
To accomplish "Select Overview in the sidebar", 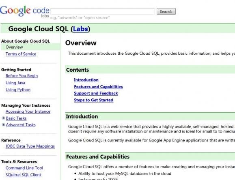I will [14, 47].
